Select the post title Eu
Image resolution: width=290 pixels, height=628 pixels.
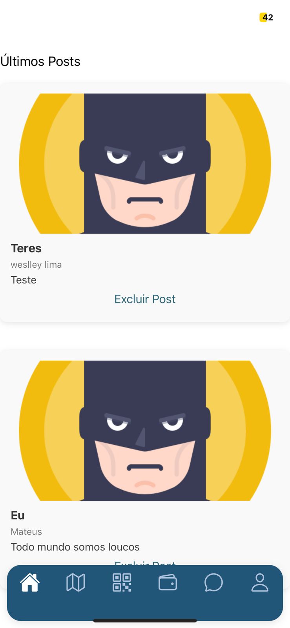click(18, 515)
